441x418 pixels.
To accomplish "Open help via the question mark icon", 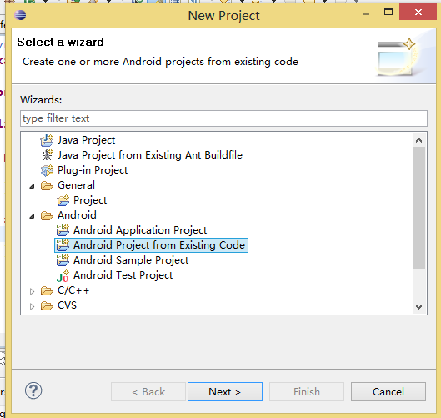I will [x=33, y=390].
